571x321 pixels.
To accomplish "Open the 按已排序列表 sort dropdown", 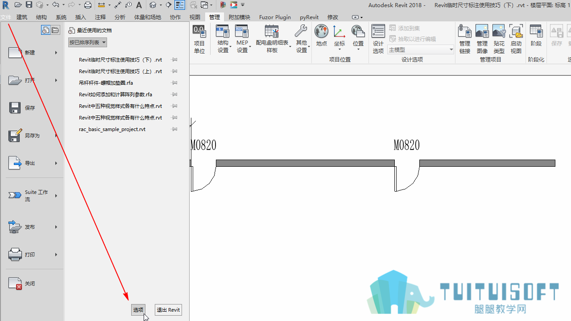I will [x=88, y=42].
